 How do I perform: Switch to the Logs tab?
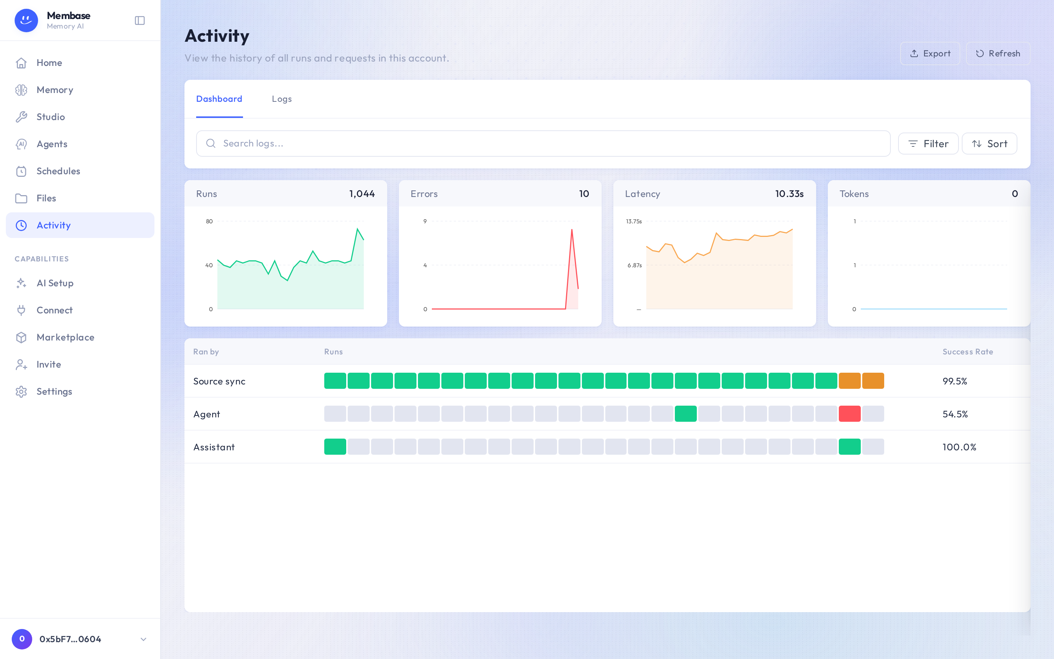coord(282,99)
